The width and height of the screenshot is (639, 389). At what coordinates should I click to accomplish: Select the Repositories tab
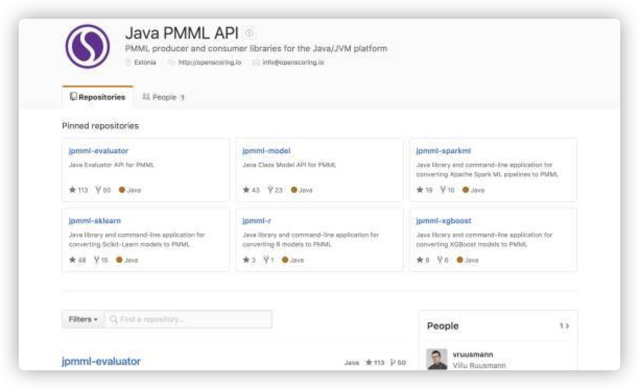(98, 97)
